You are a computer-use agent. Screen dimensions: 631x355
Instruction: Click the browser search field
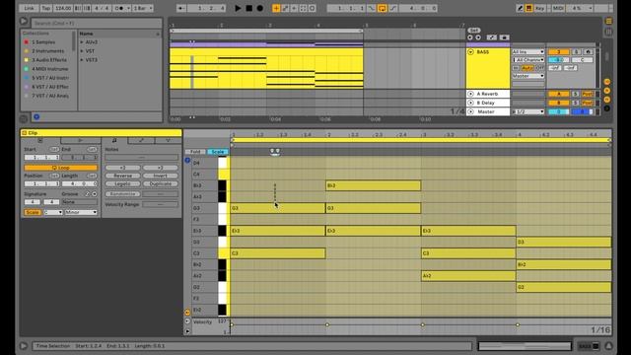[x=97, y=23]
